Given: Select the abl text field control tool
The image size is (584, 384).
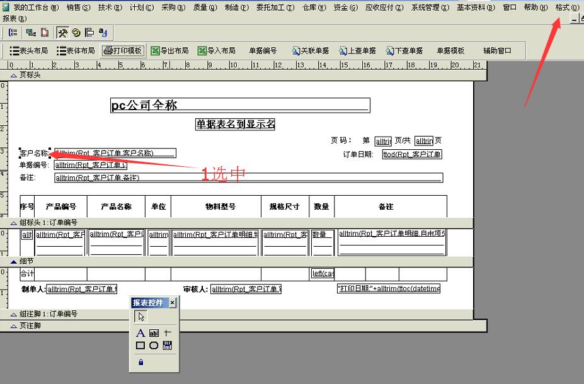Looking at the screenshot, I should (x=154, y=333).
